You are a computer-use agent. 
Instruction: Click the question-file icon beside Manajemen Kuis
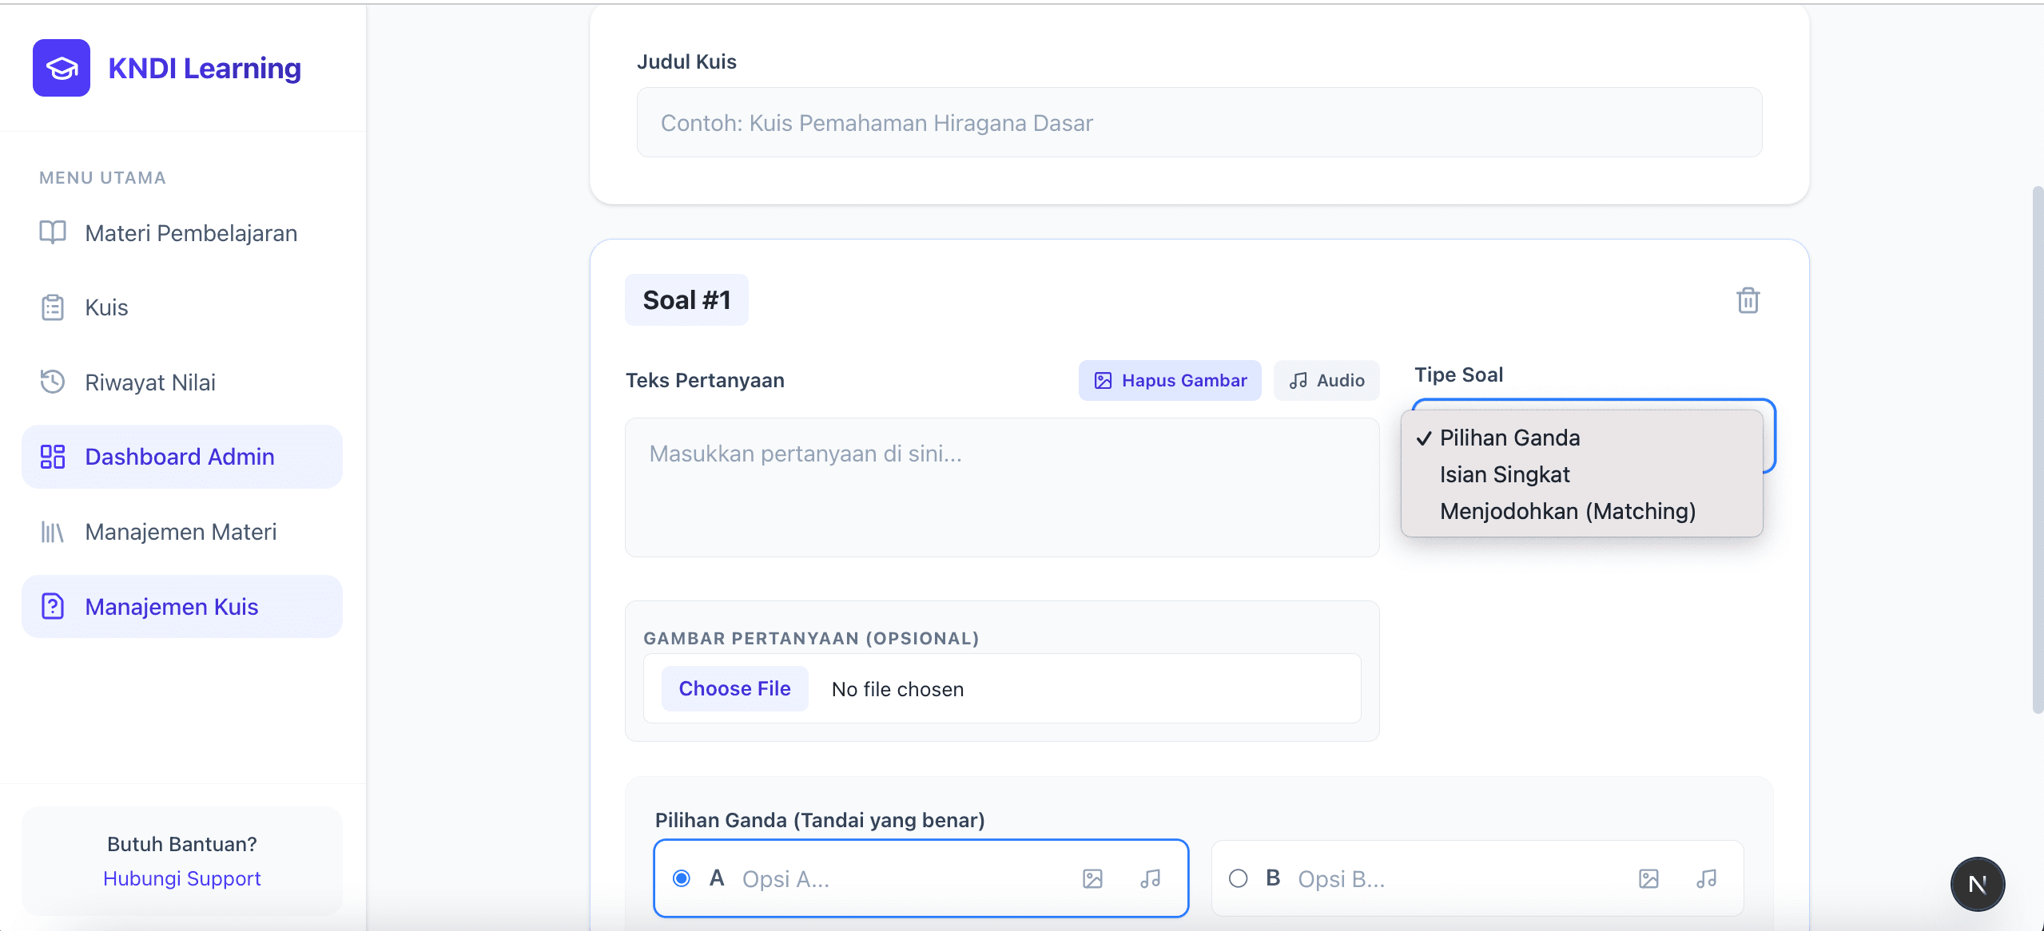coord(53,607)
